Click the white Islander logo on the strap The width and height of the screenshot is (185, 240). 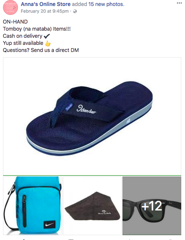[87, 109]
